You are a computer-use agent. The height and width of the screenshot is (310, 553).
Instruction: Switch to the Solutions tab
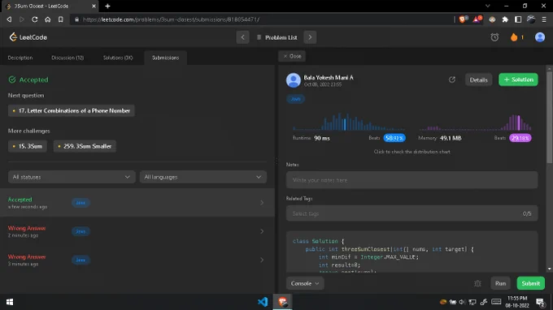(118, 58)
